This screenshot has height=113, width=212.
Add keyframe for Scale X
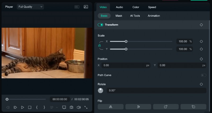point(201,41)
